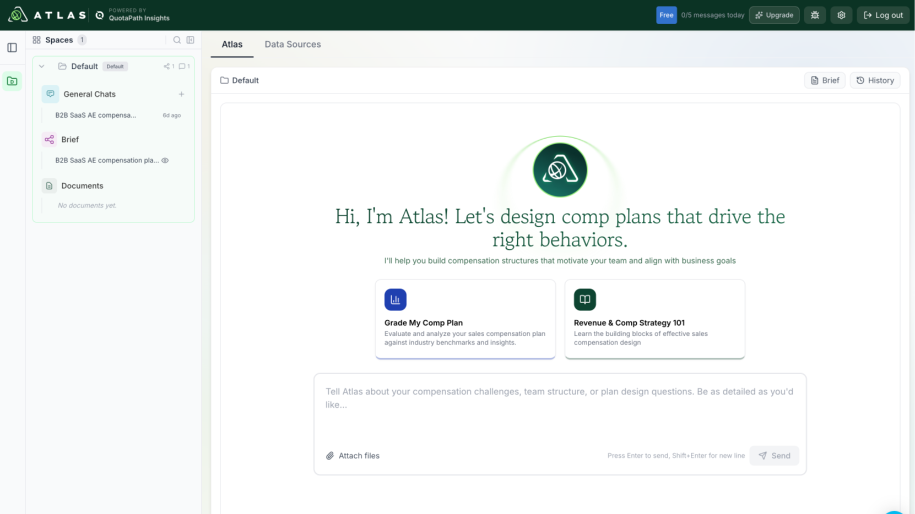Open the green spaces folder icon
The width and height of the screenshot is (915, 514).
[12, 81]
